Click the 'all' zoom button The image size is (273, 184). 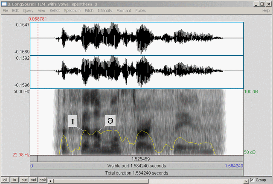point(6,180)
